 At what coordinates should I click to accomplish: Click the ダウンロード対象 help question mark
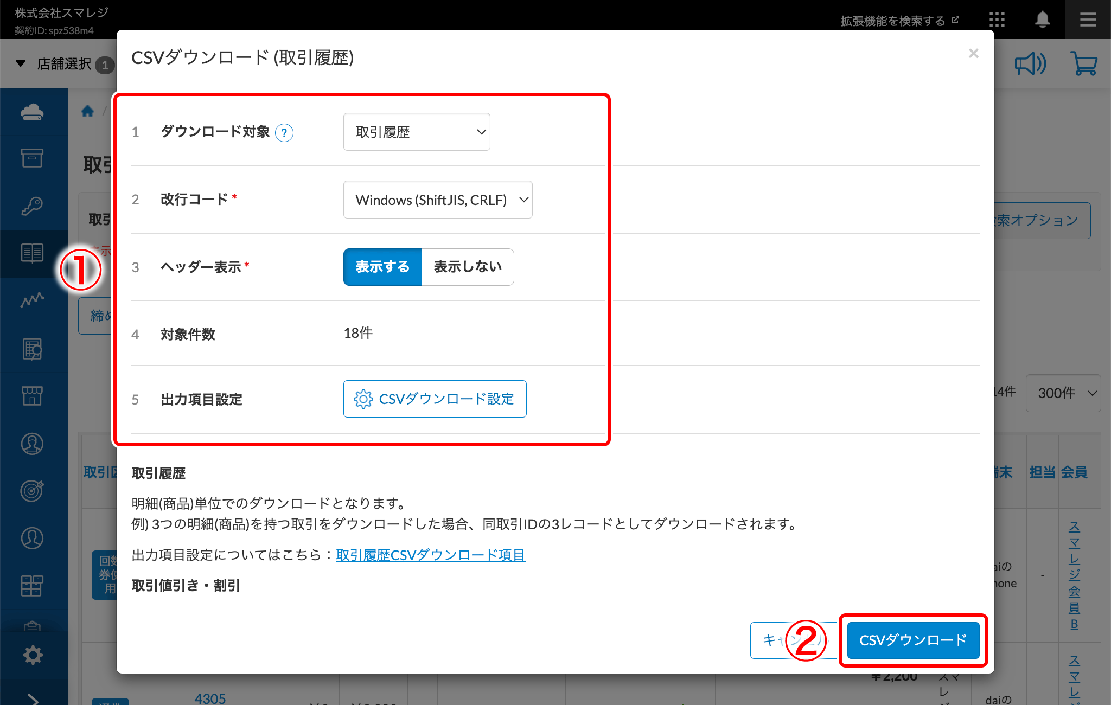coord(284,132)
